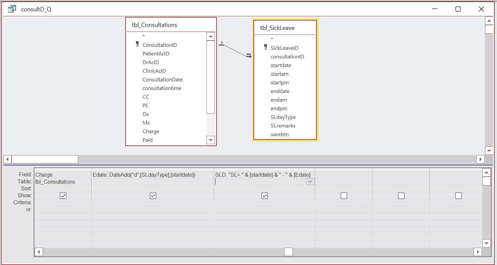Viewport: 497px width, 265px height.
Task: Select the CC field
Action: pos(146,97)
